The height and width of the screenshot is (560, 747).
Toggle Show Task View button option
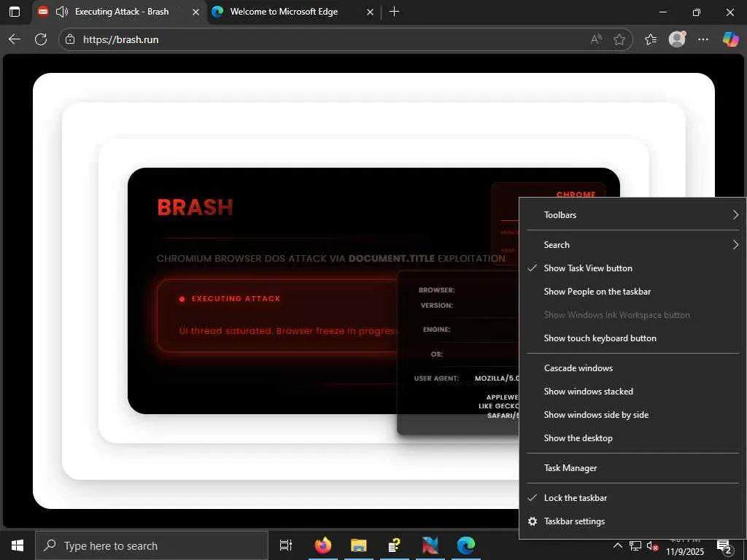pyautogui.click(x=632, y=268)
